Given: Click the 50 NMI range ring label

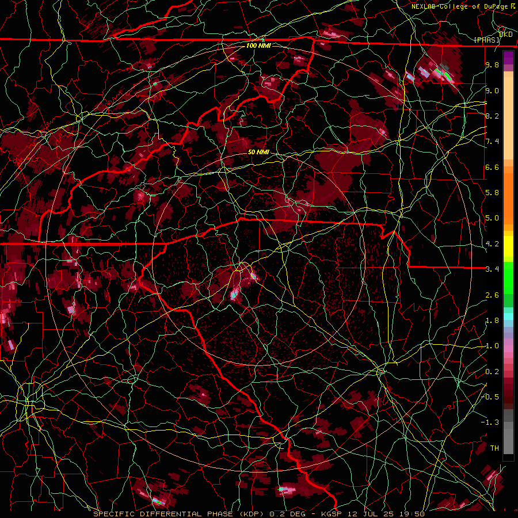Looking at the screenshot, I should pyautogui.click(x=258, y=153).
